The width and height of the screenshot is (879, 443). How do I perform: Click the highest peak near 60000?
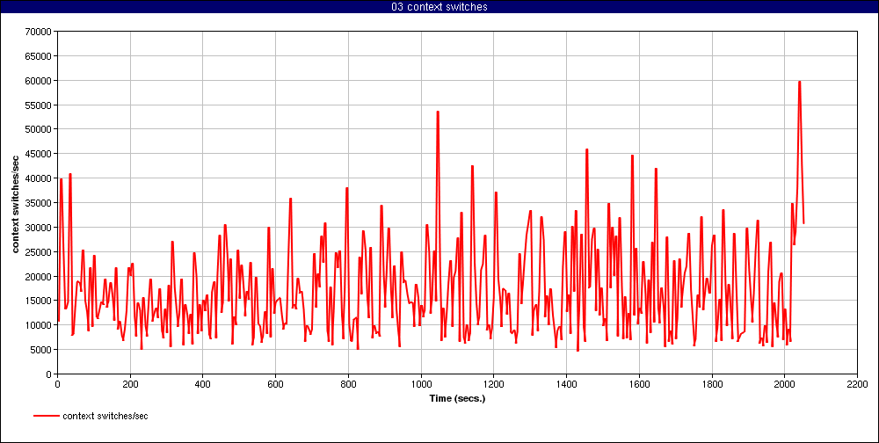(799, 82)
